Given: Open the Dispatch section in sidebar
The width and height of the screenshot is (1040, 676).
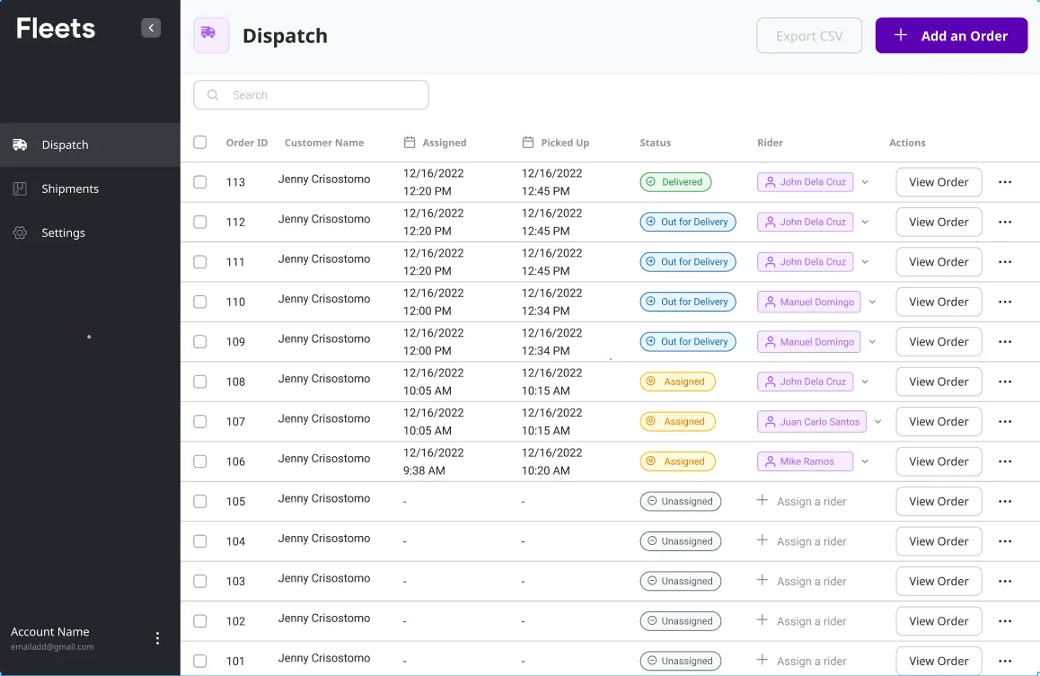Looking at the screenshot, I should tap(90, 145).
